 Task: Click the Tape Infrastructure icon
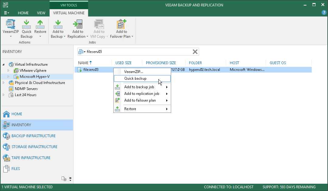[6, 158]
